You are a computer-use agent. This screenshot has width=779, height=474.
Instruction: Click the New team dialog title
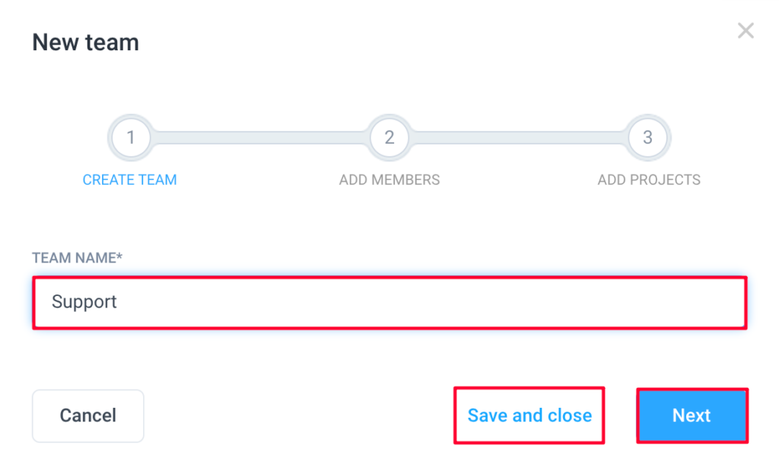[85, 43]
